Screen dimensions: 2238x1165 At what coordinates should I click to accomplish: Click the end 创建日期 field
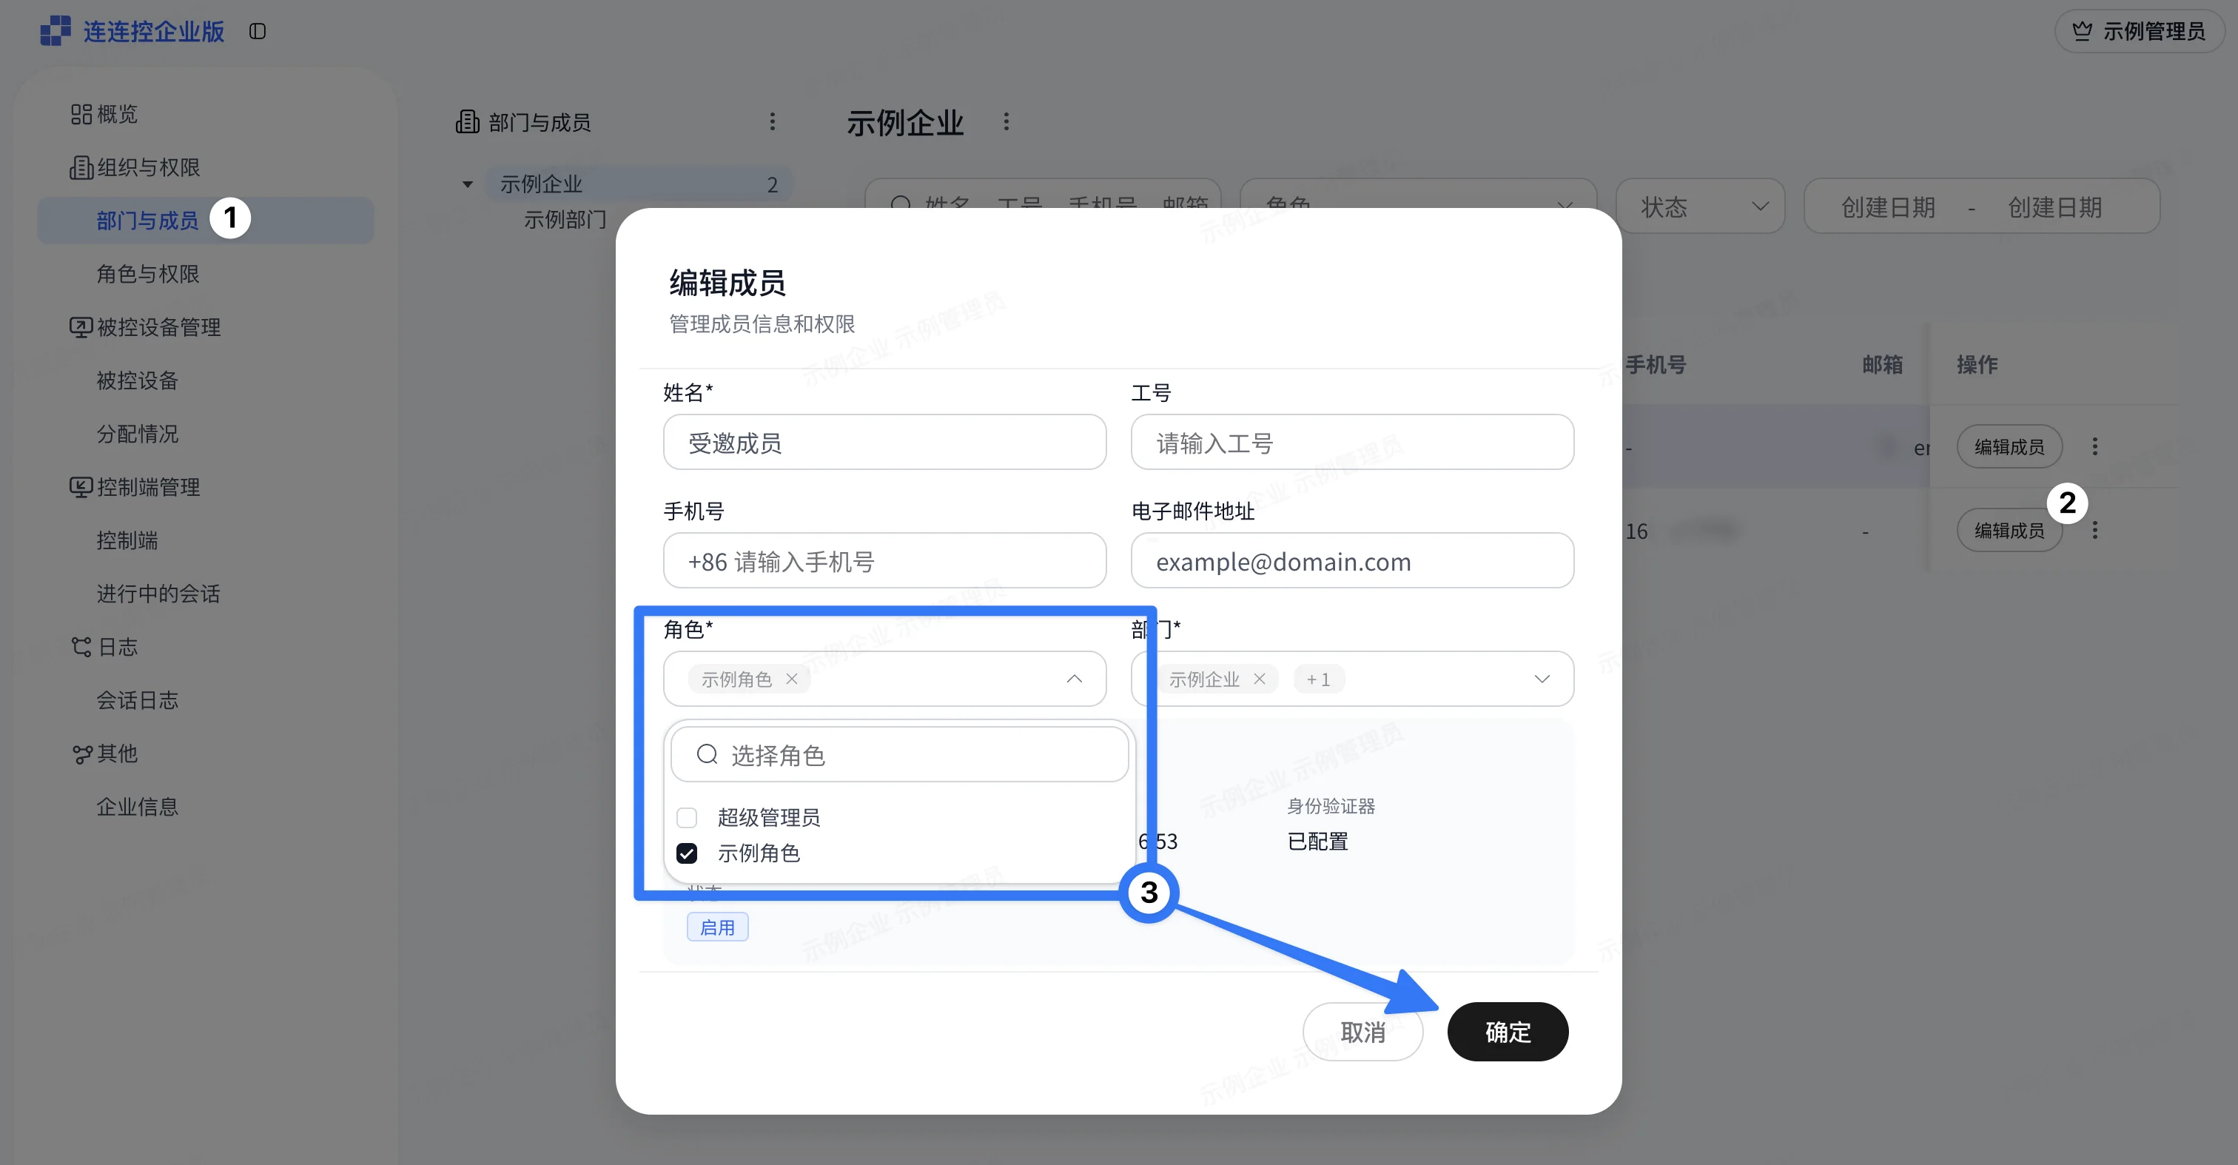click(x=2054, y=207)
